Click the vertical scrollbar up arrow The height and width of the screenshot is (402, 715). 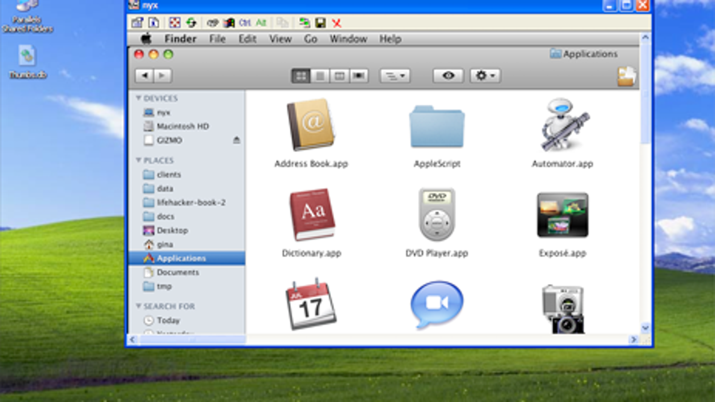645,38
